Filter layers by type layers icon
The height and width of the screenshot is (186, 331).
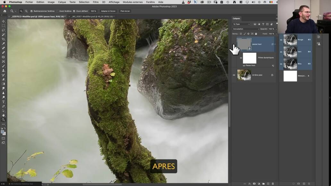(263, 24)
